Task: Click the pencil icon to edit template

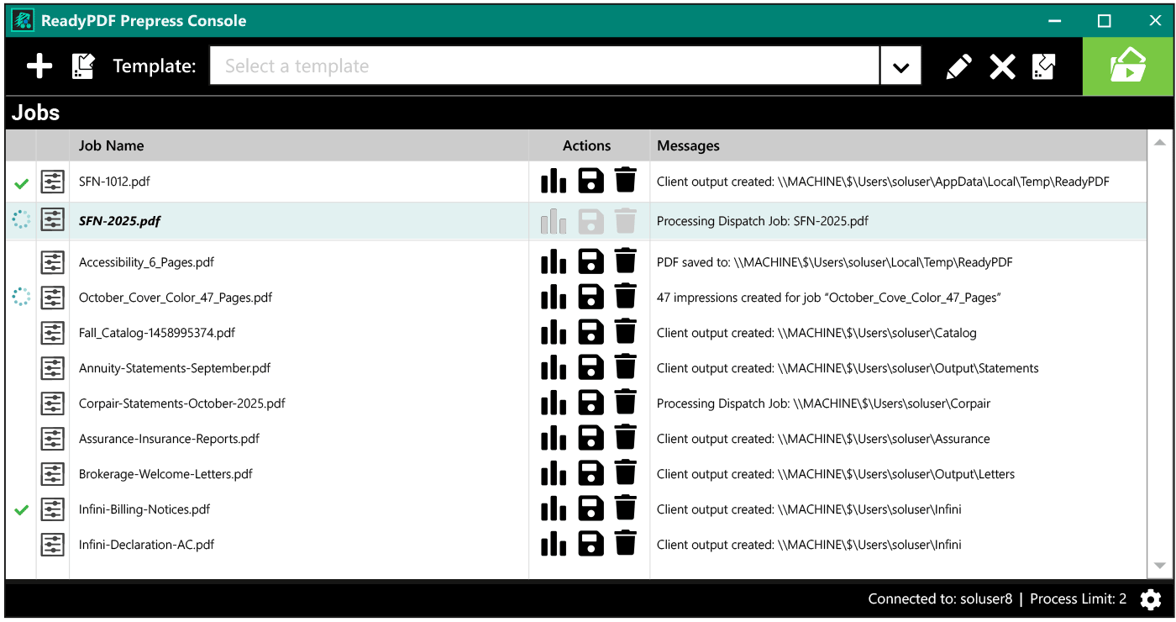Action: click(x=958, y=66)
